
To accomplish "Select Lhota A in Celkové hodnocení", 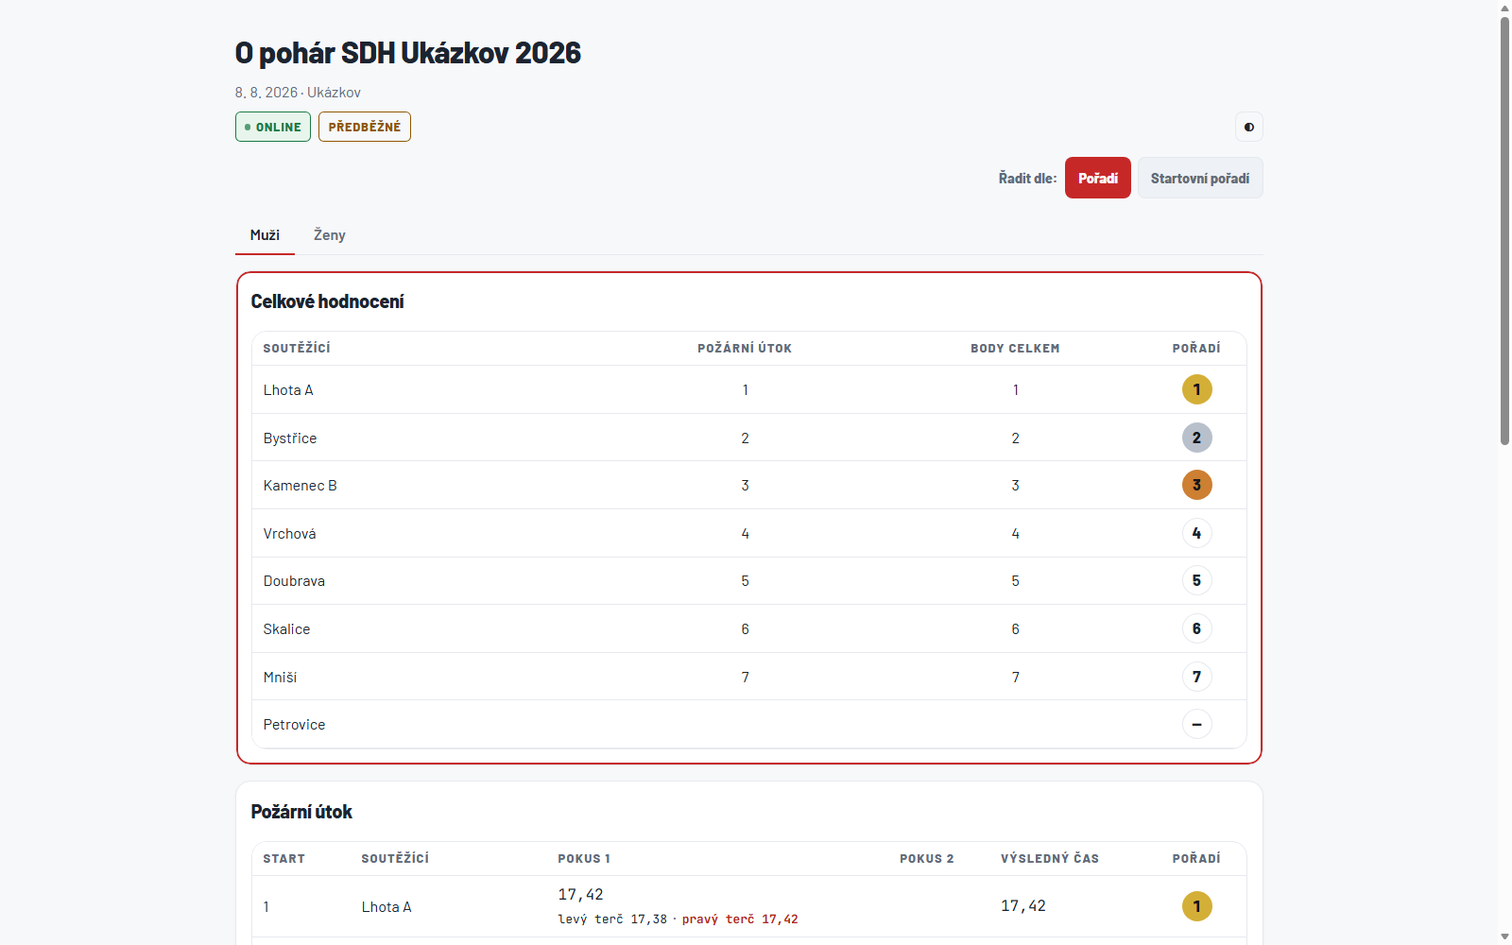I will click(288, 390).
